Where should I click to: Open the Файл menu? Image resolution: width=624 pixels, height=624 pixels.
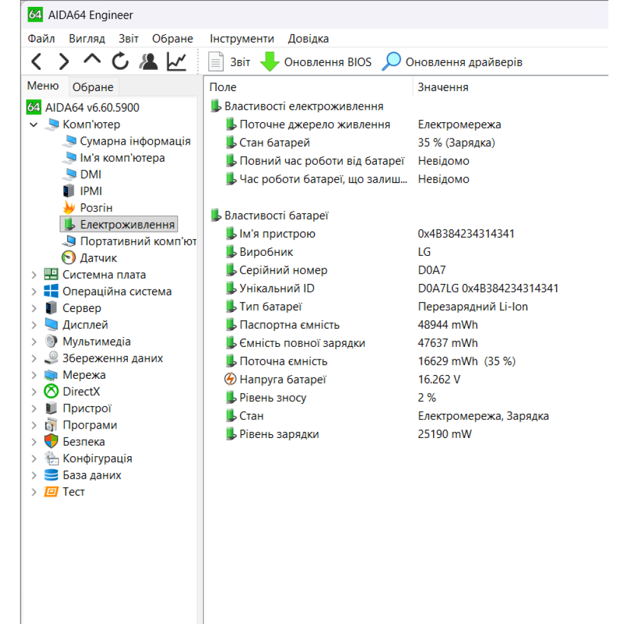click(41, 39)
